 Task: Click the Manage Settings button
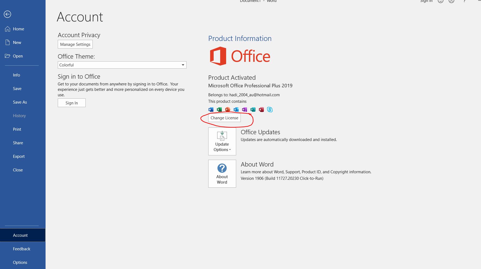[x=75, y=44]
